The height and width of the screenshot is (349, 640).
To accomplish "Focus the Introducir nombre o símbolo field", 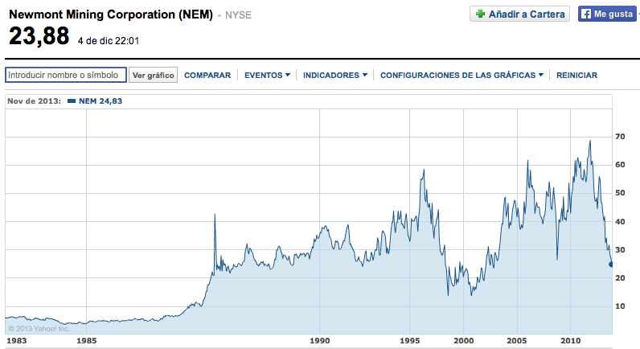I will [66, 75].
